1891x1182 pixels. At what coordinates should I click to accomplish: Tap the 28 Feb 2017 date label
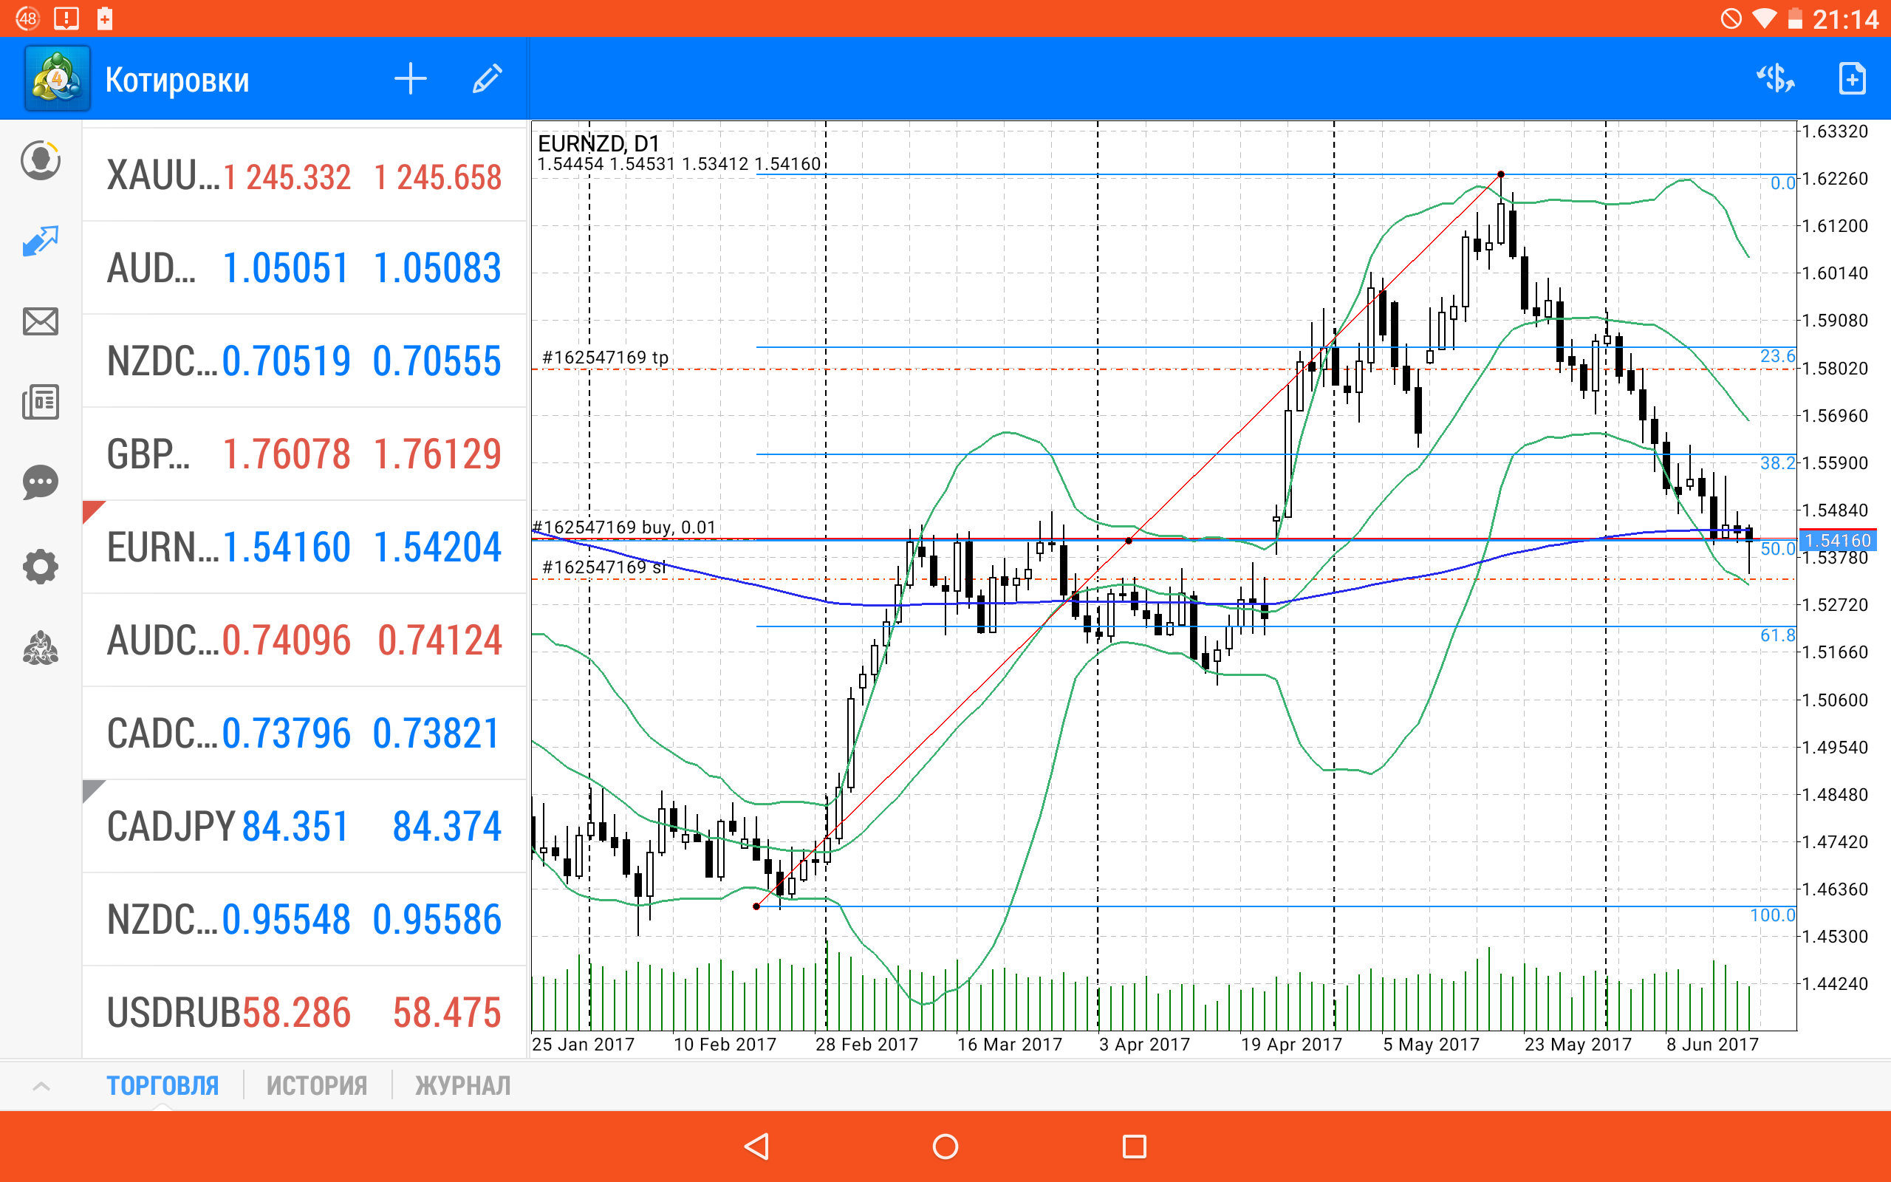pyautogui.click(x=866, y=1045)
